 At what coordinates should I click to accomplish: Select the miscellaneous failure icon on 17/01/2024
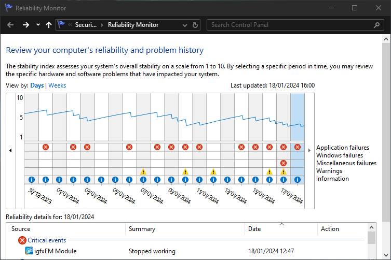[x=284, y=163]
